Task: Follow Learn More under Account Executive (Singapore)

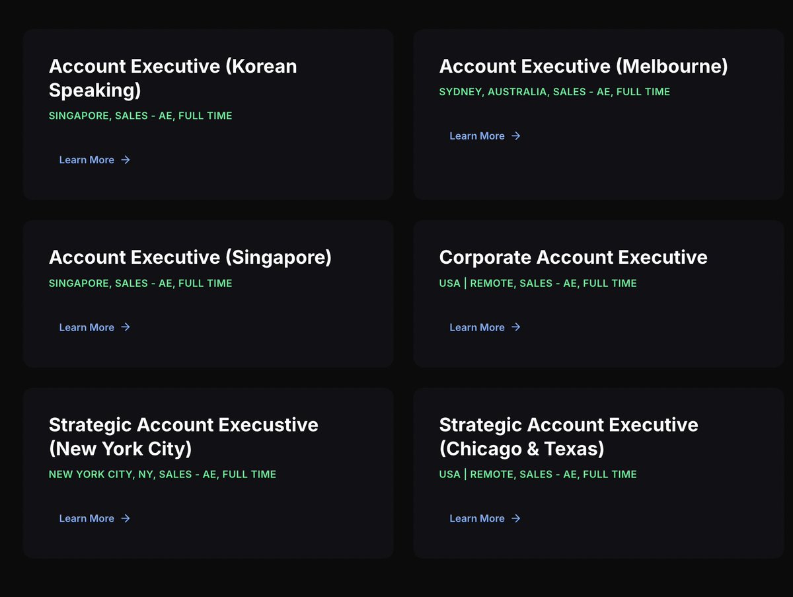Action: 94,327
